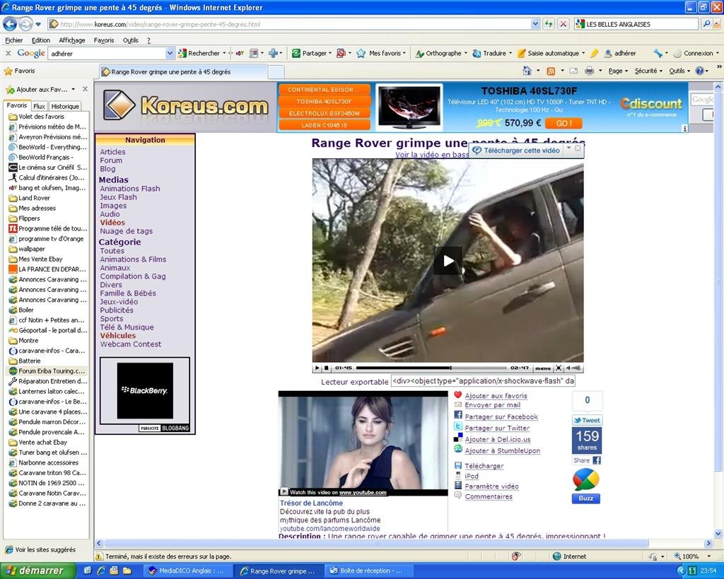
Task: Open address bar URL dropdown arrow
Action: tap(535, 24)
